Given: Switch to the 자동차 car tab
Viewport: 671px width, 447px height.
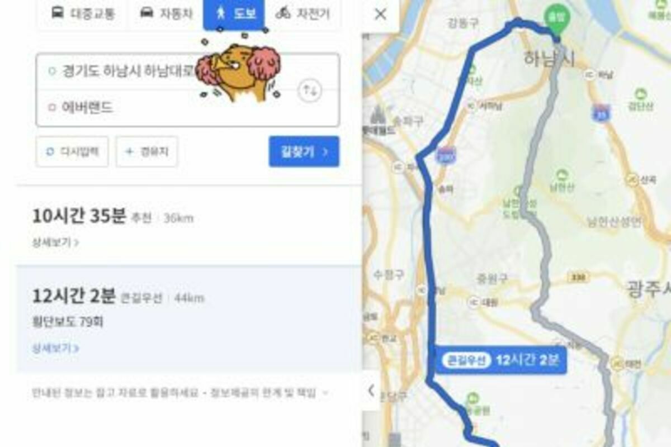Looking at the screenshot, I should pyautogui.click(x=166, y=14).
